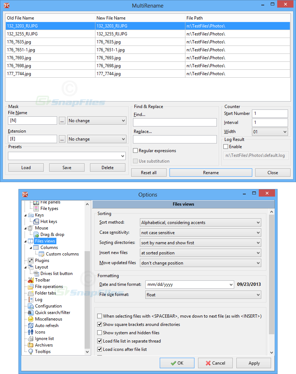The width and height of the screenshot is (296, 374).
Task: Click the MultiRename title bar app icon
Action: 7,5
